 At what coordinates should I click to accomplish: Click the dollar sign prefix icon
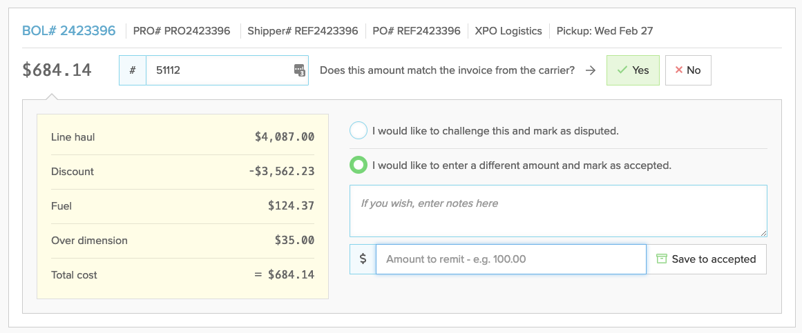(x=363, y=259)
